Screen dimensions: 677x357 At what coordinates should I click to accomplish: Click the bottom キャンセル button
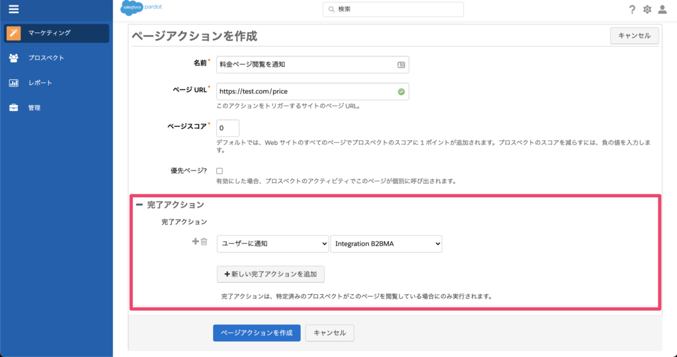(329, 333)
